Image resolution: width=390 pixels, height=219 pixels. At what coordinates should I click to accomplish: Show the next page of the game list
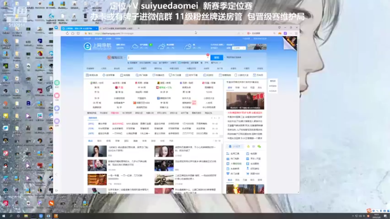tap(219, 118)
